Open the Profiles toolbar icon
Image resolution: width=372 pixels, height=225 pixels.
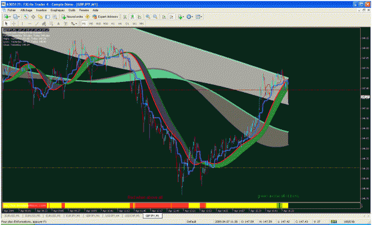15,17
